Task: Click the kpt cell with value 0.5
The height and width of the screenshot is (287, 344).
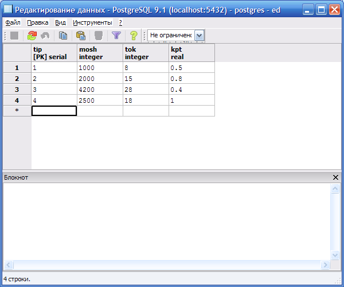Action: coord(191,67)
